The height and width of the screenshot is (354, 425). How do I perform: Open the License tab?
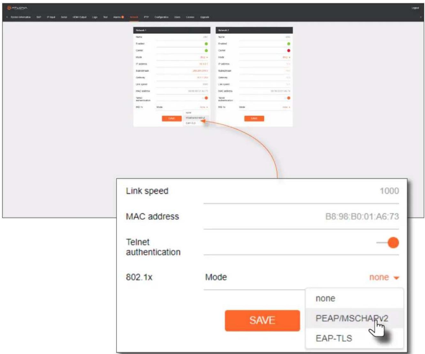pyautogui.click(x=190, y=17)
